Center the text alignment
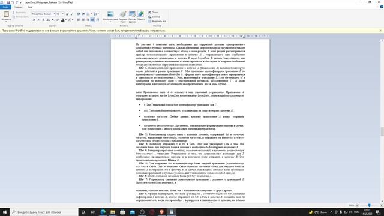 pos(83,20)
